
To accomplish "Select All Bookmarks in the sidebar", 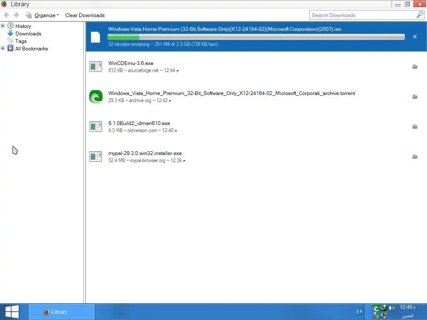I will 32,49.
